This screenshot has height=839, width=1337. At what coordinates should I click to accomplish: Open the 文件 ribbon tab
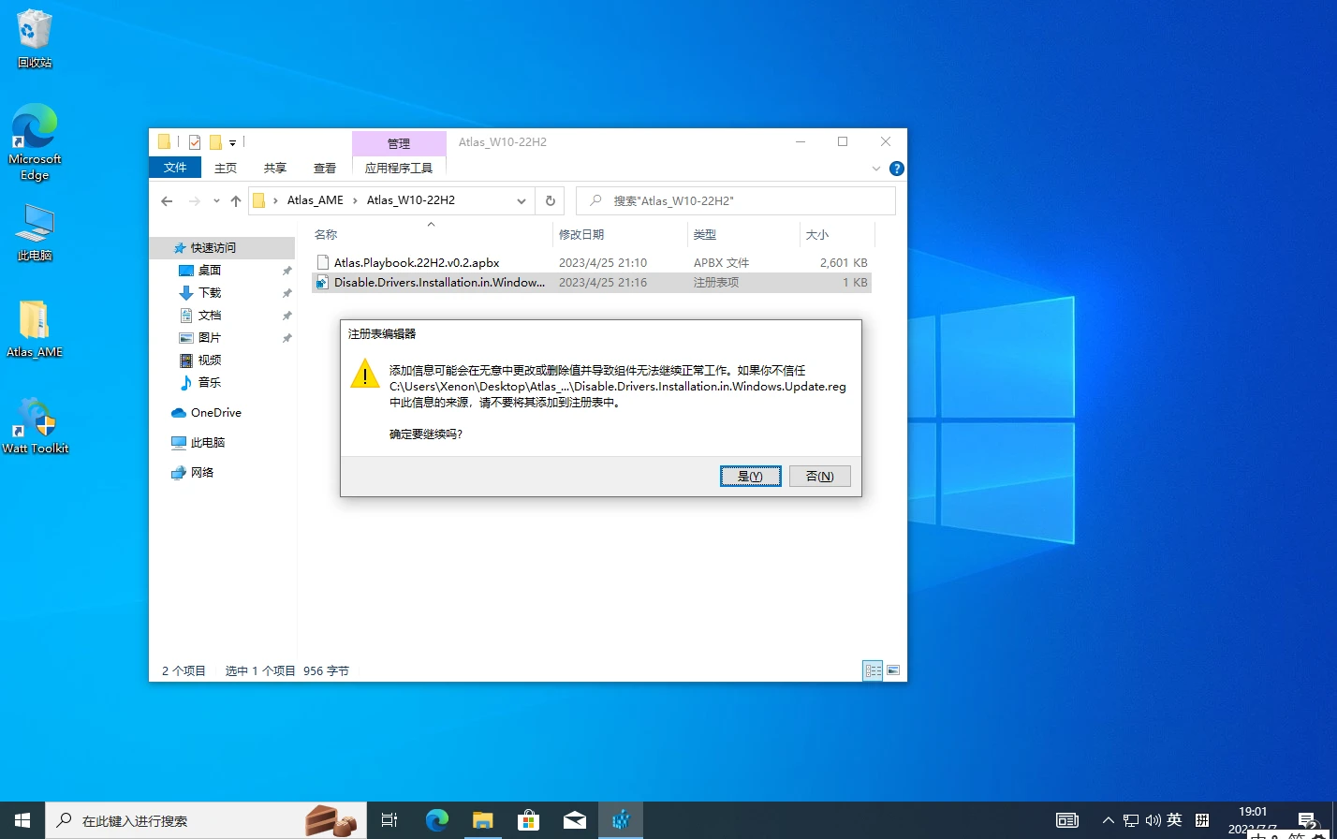175,168
